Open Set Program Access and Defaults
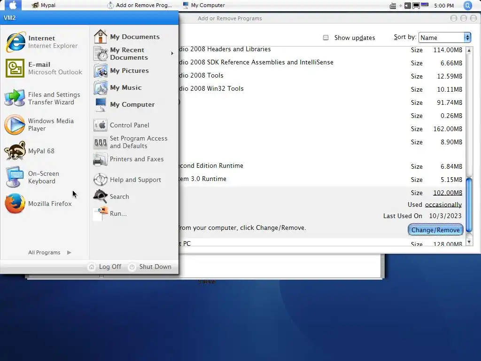The image size is (481, 361). [x=131, y=142]
